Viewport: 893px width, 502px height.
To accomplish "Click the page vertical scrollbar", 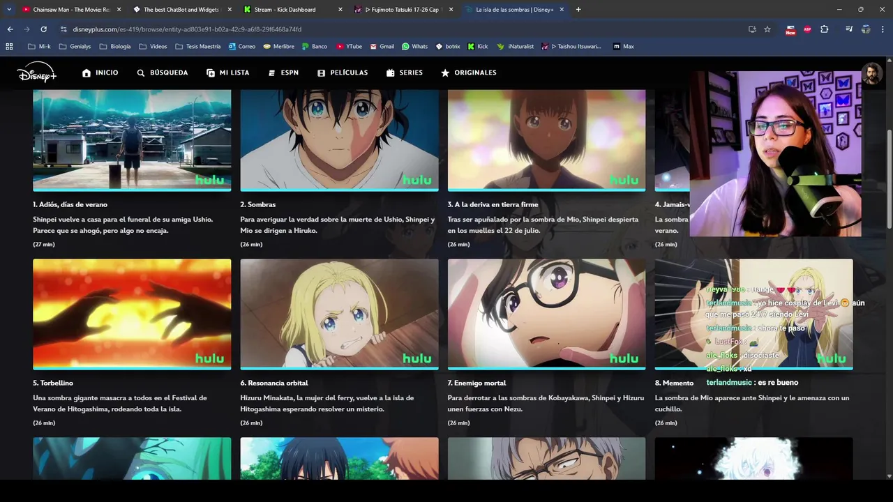I will coord(889,178).
